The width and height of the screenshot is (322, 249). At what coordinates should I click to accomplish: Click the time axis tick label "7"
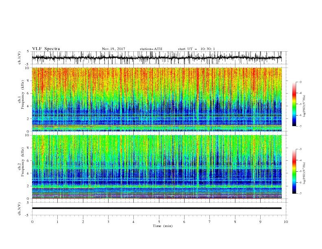[210, 222]
